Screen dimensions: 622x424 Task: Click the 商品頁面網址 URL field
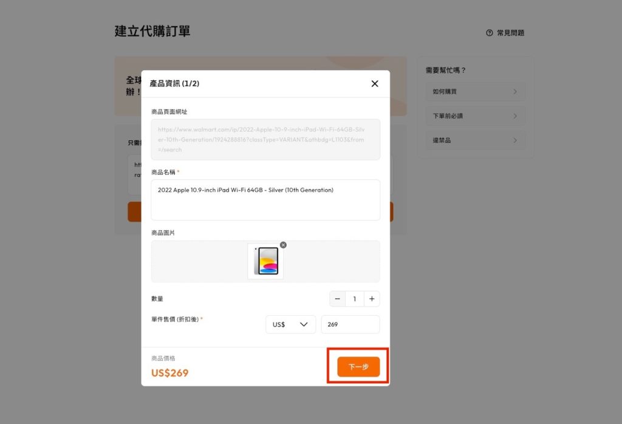(x=265, y=139)
